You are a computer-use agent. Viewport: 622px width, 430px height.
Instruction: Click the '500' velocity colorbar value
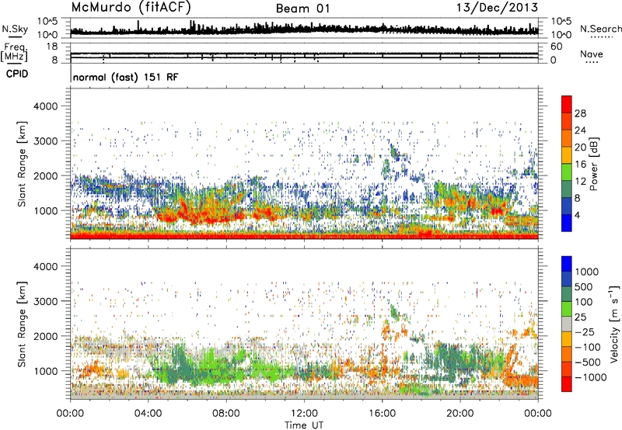tap(584, 286)
